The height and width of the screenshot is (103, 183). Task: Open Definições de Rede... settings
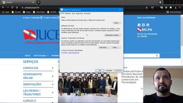coord(112,35)
